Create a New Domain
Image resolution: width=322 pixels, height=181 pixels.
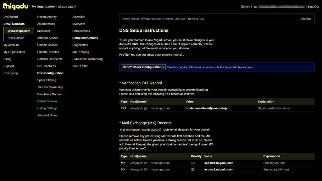click(x=16, y=38)
